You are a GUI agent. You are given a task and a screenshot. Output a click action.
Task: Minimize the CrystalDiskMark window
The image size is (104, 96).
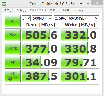81,3
